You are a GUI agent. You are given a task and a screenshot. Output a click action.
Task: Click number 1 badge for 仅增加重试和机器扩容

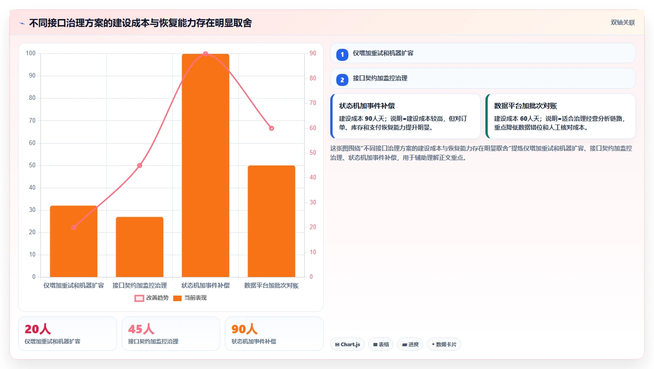[x=342, y=54]
